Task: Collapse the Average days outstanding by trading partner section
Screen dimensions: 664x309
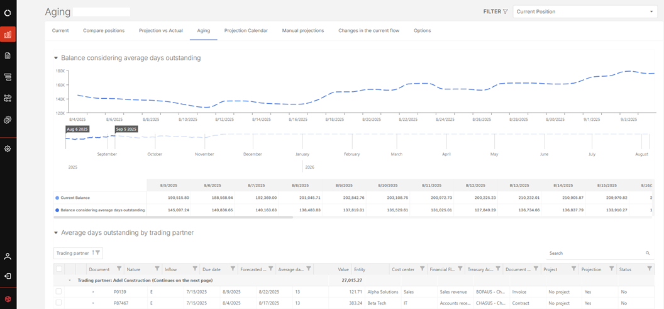Action: coord(56,233)
